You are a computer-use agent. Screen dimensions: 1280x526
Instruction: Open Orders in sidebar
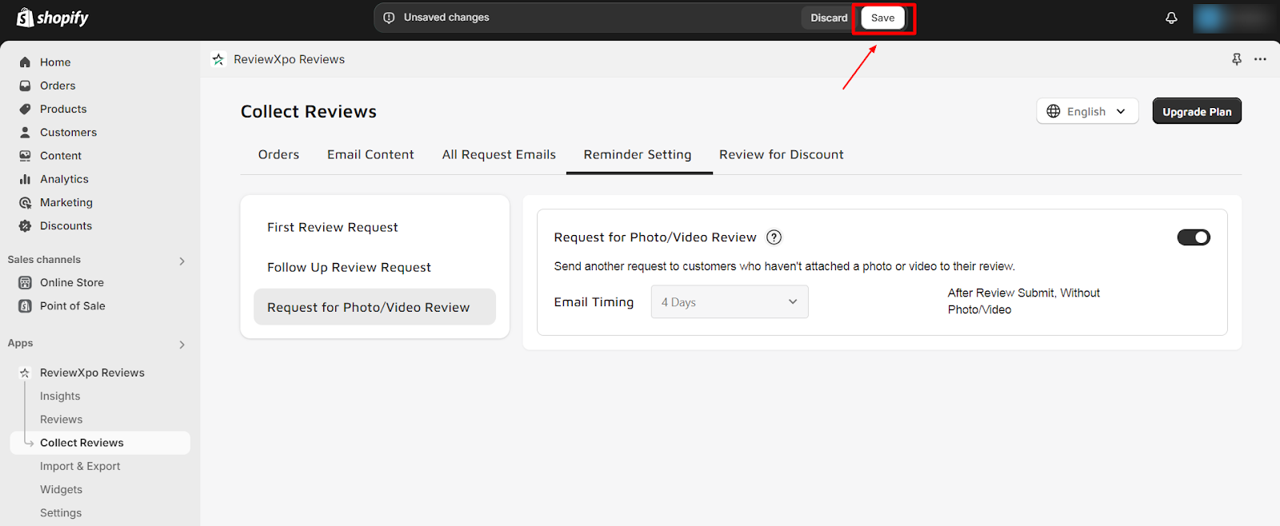(x=58, y=86)
